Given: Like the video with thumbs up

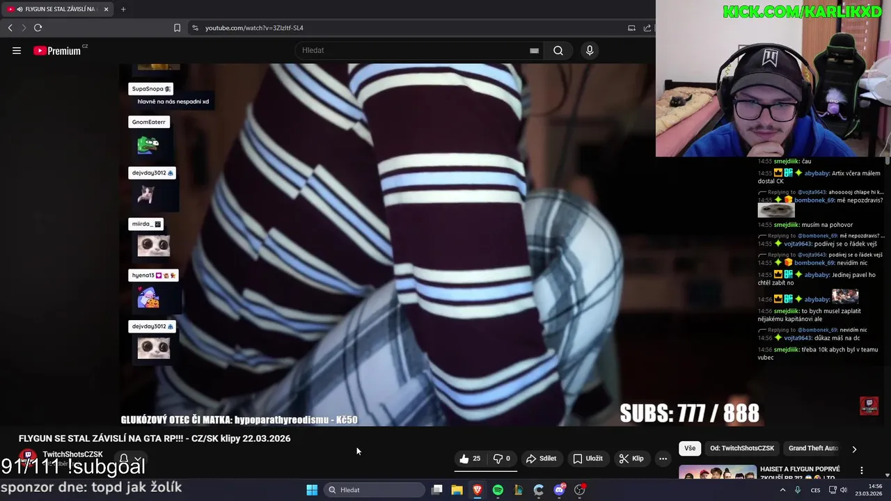Looking at the screenshot, I should point(470,459).
